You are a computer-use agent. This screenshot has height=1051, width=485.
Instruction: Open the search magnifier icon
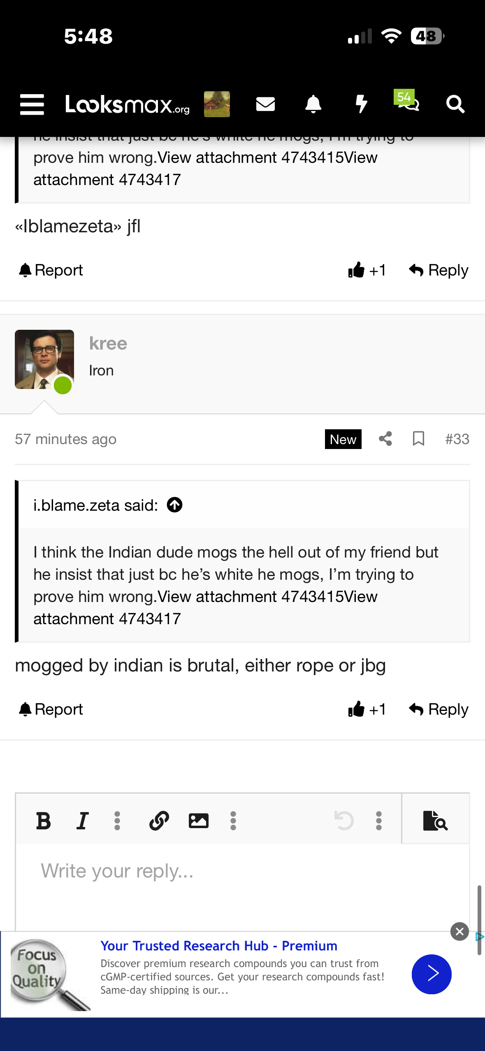pos(455,104)
